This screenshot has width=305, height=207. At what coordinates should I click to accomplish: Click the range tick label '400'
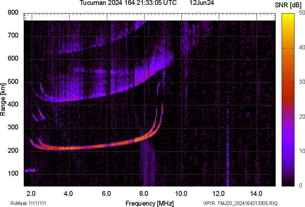pyautogui.click(x=13, y=104)
